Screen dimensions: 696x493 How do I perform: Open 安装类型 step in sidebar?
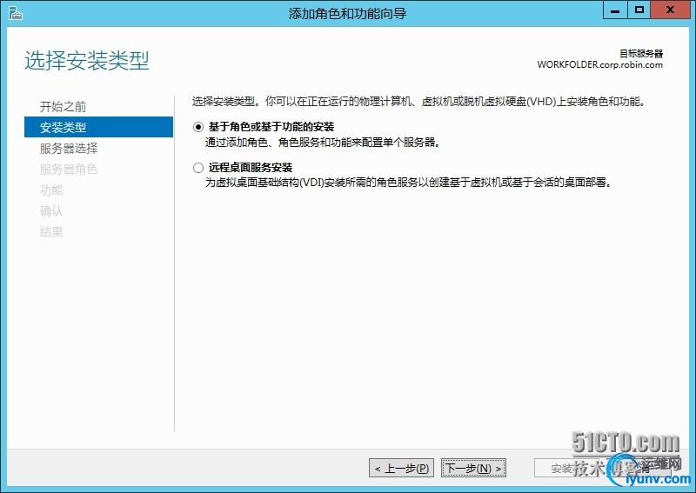click(98, 127)
